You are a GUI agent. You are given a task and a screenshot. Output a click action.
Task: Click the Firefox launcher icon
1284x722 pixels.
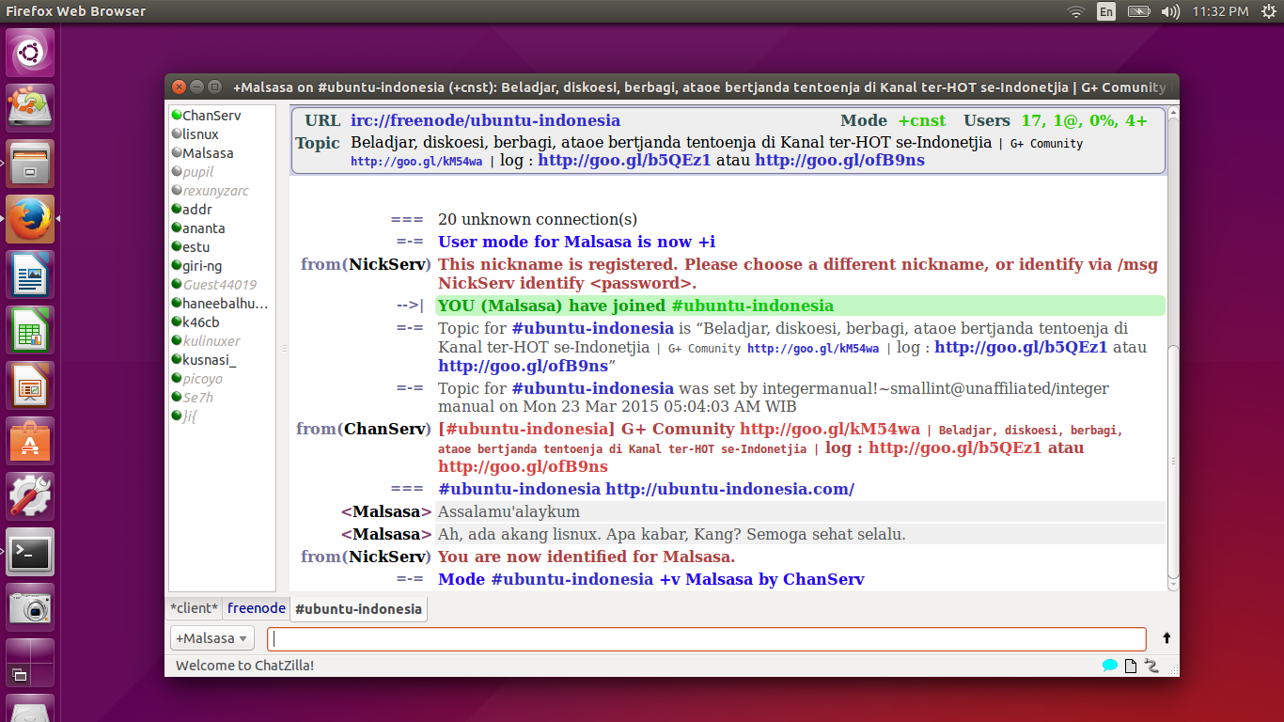tap(31, 219)
